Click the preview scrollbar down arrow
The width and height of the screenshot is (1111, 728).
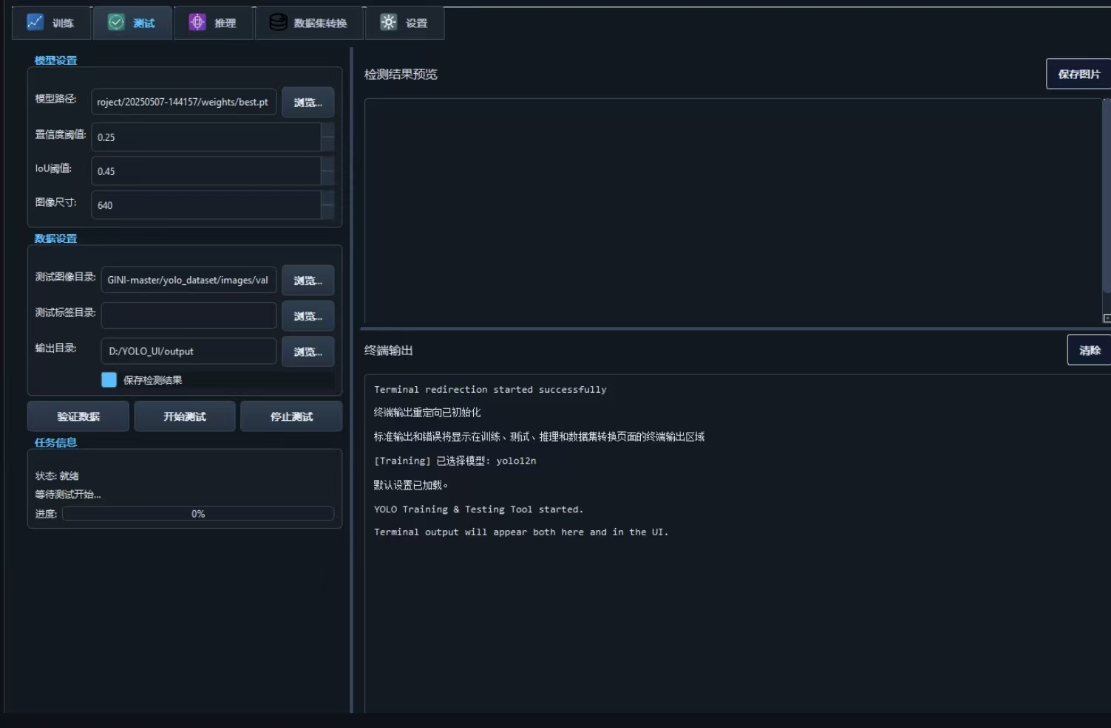click(1107, 318)
